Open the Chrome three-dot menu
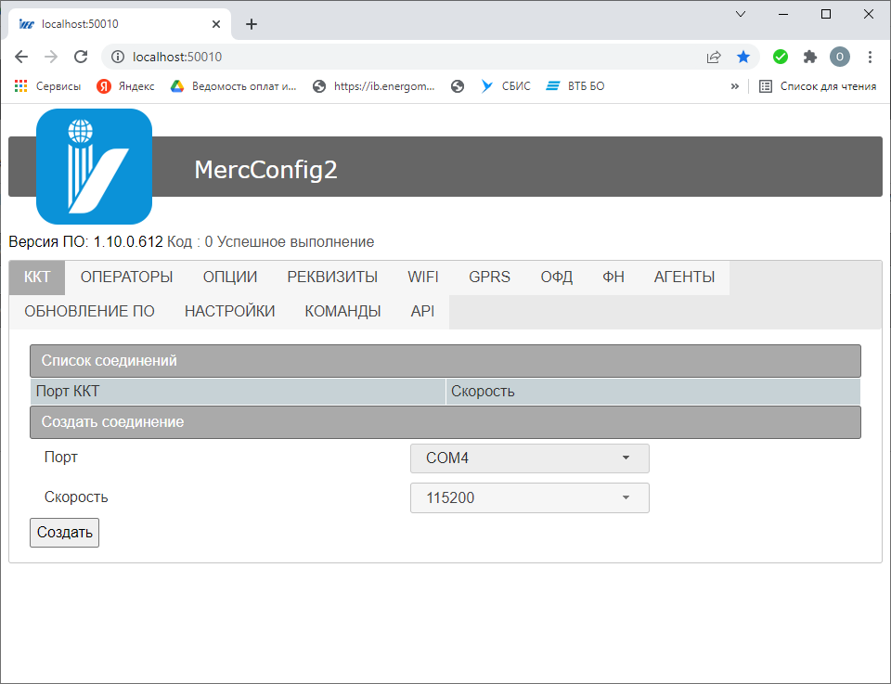The height and width of the screenshot is (684, 891). [x=870, y=57]
